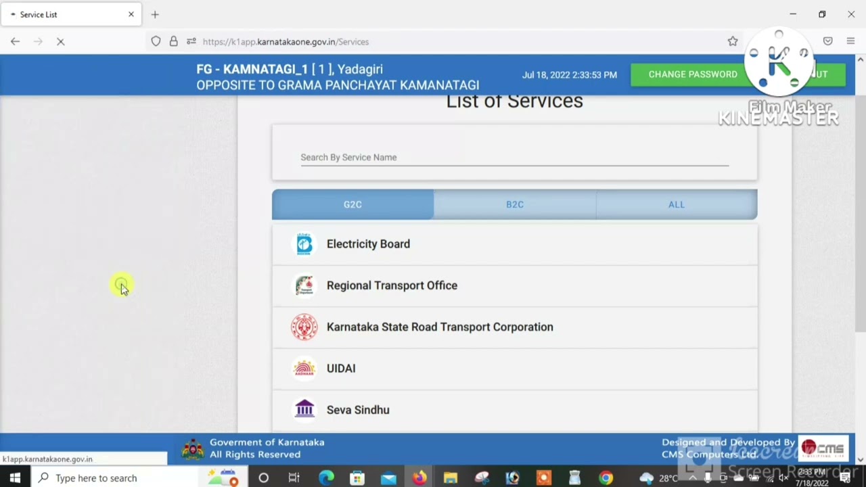
Task: Launch Microsoft Edge from taskbar
Action: pos(326,478)
